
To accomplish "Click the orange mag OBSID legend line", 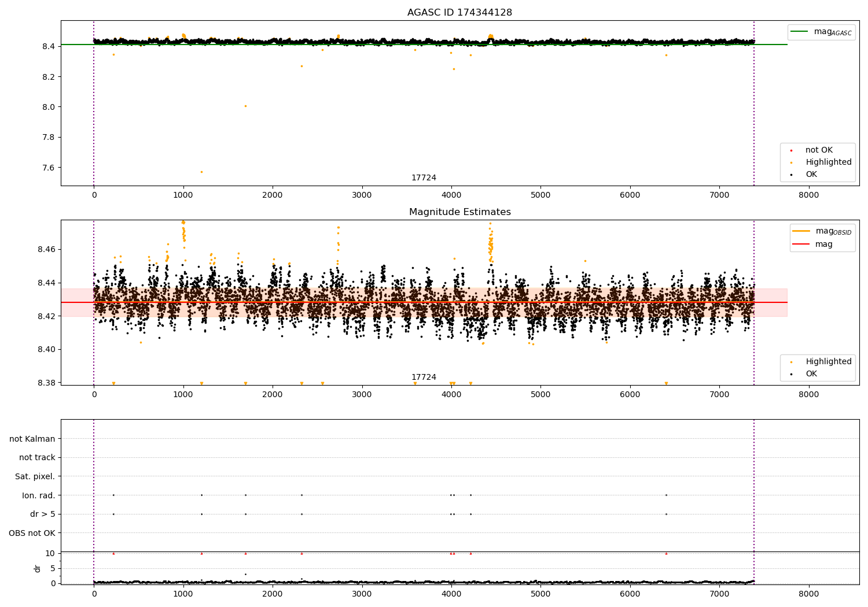I will pyautogui.click(x=801, y=231).
